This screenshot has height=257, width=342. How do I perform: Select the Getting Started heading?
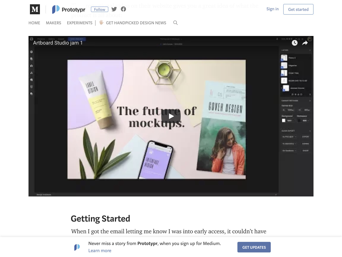100,219
